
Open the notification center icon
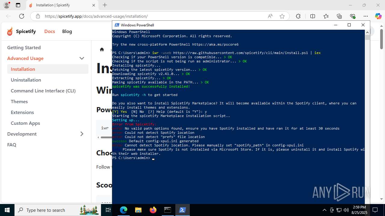click(x=375, y=210)
